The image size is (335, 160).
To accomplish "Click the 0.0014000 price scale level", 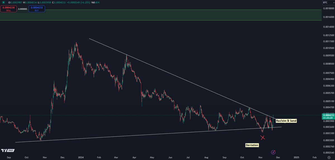I will coord(329,27).
